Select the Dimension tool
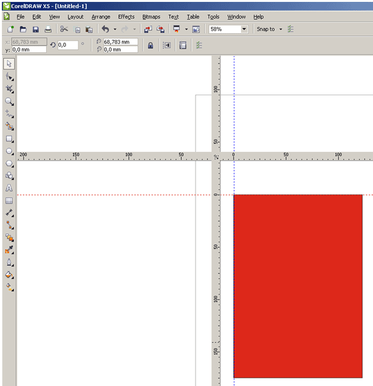Image resolution: width=373 pixels, height=386 pixels. point(9,213)
